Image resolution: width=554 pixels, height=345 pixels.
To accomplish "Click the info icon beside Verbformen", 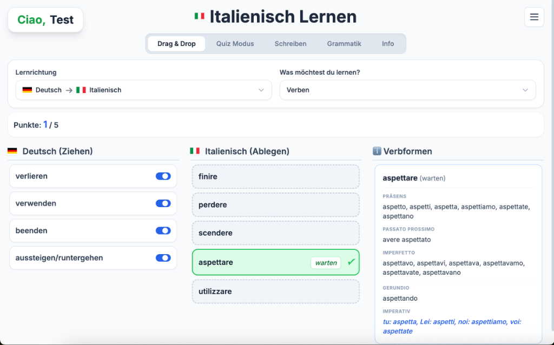I will click(377, 151).
